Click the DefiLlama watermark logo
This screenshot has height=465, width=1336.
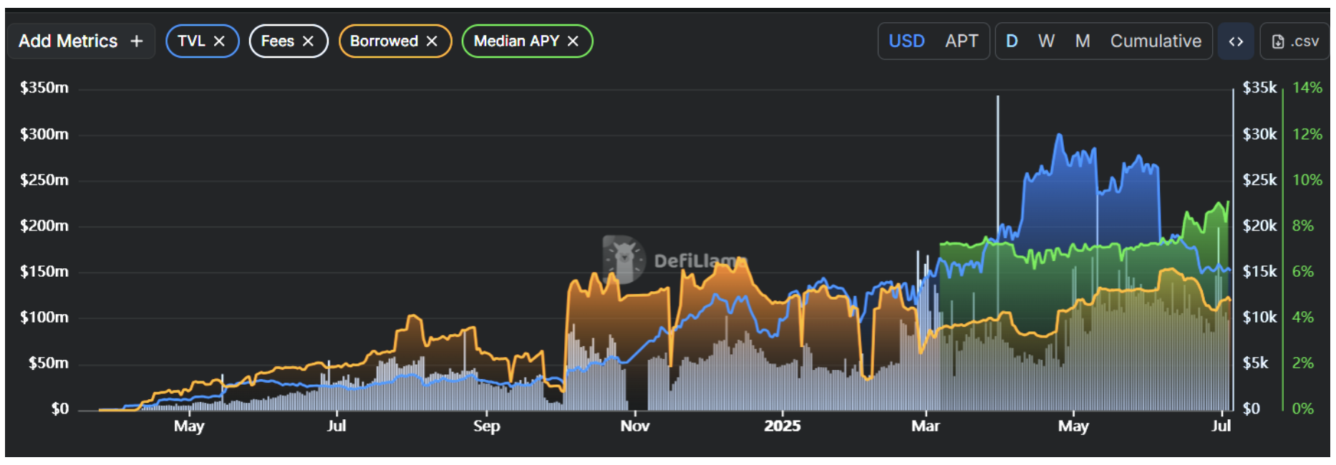pos(624,259)
